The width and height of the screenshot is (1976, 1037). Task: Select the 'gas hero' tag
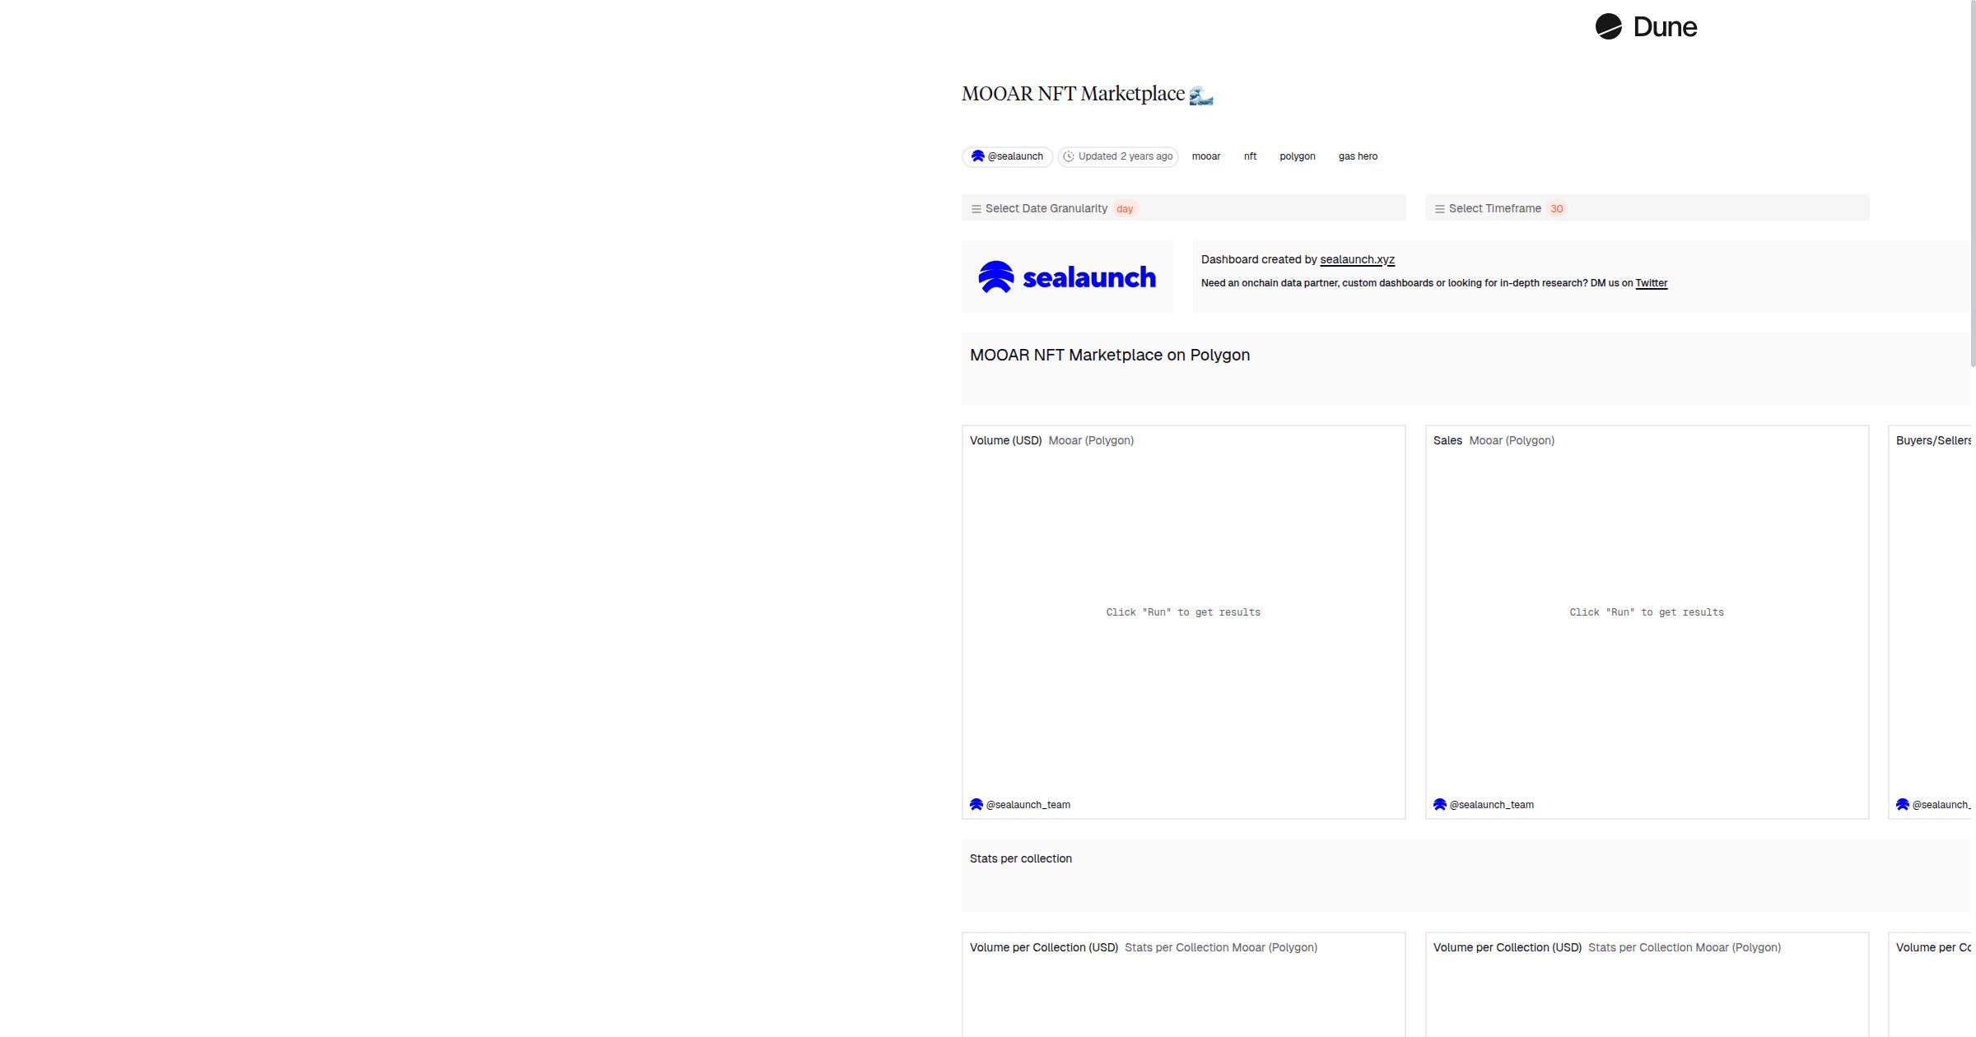1358,156
